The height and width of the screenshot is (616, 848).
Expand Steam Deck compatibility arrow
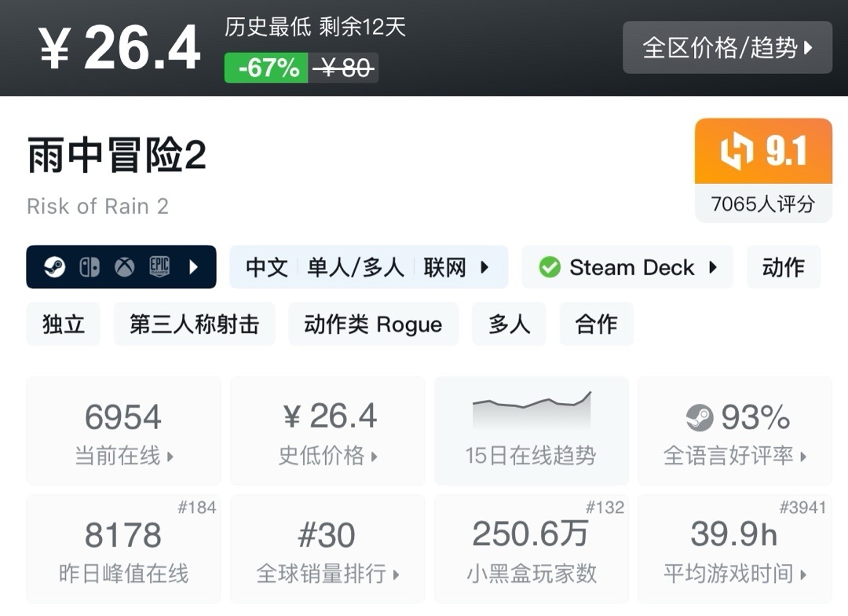tap(713, 267)
